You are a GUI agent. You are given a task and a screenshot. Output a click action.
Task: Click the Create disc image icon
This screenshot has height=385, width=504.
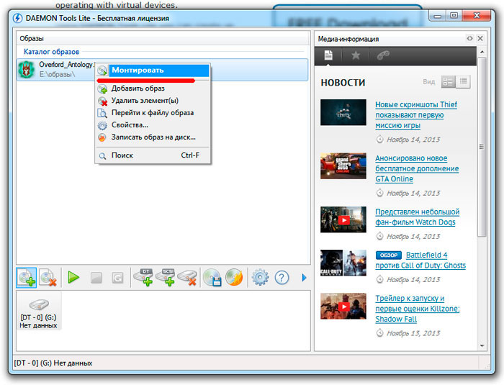212,277
